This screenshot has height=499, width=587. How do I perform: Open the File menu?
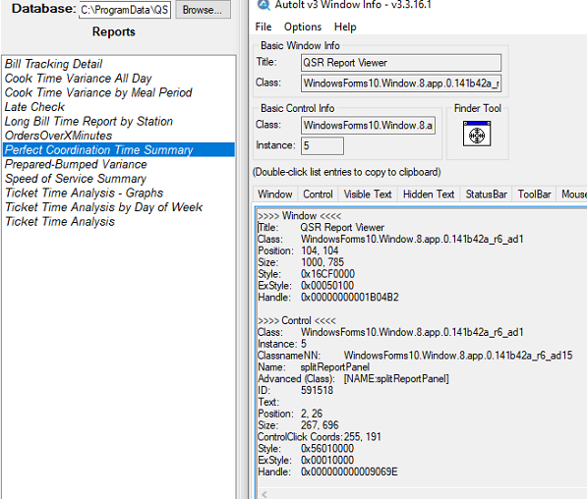pos(264,27)
